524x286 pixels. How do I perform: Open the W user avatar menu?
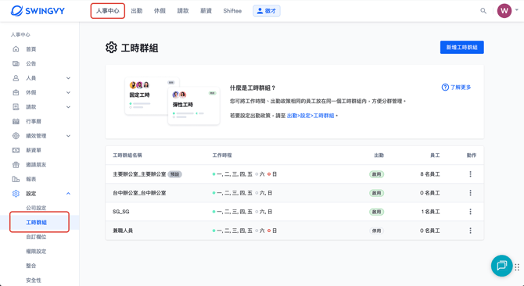point(504,11)
